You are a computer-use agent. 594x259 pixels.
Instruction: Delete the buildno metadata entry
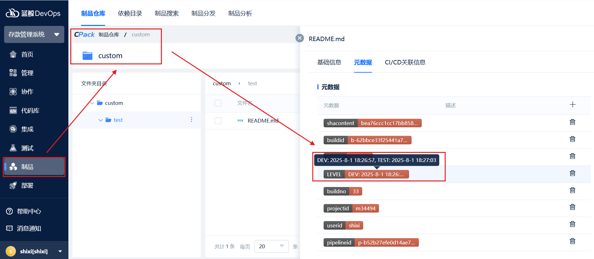(572, 190)
